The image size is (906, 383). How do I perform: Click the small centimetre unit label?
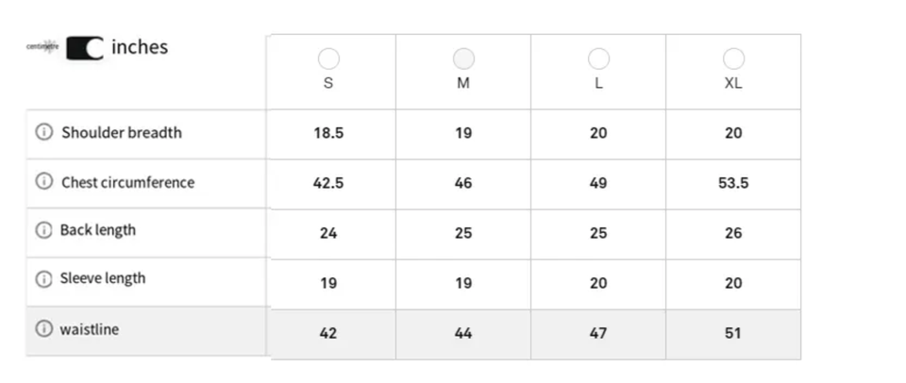(x=43, y=46)
